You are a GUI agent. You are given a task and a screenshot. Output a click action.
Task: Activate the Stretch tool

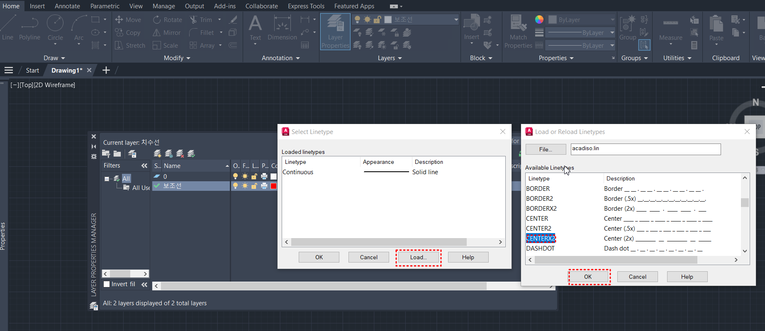tap(130, 45)
